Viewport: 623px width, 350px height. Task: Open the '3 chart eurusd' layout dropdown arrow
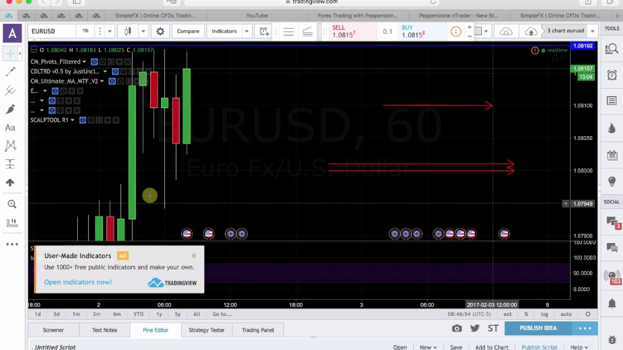pos(592,31)
